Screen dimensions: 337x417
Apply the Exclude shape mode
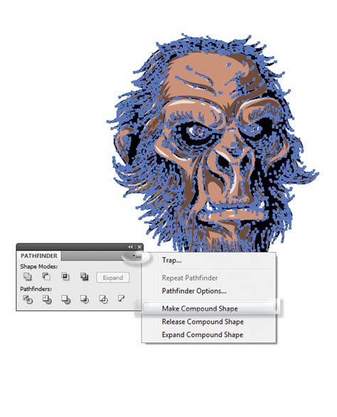pos(84,277)
